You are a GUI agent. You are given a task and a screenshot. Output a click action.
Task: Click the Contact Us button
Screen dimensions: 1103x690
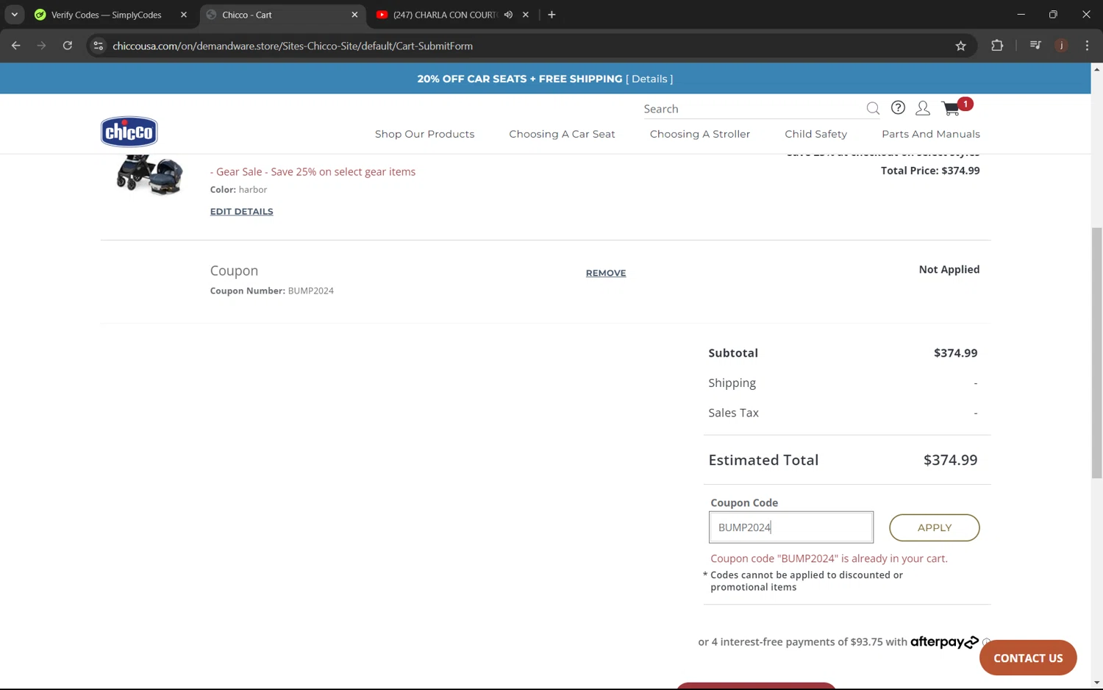[1027, 658]
